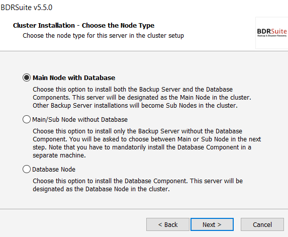Click the 'Database Node' option label text
The image size is (288, 237).
tap(54, 170)
